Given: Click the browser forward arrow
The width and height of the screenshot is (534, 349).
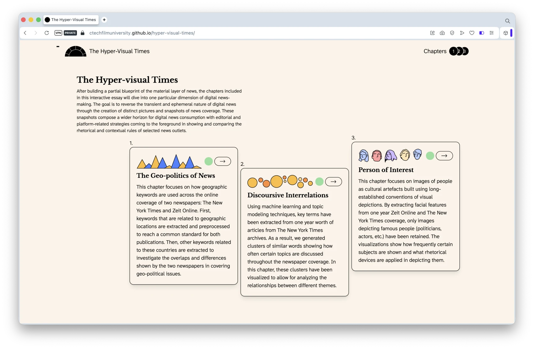Looking at the screenshot, I should point(35,33).
